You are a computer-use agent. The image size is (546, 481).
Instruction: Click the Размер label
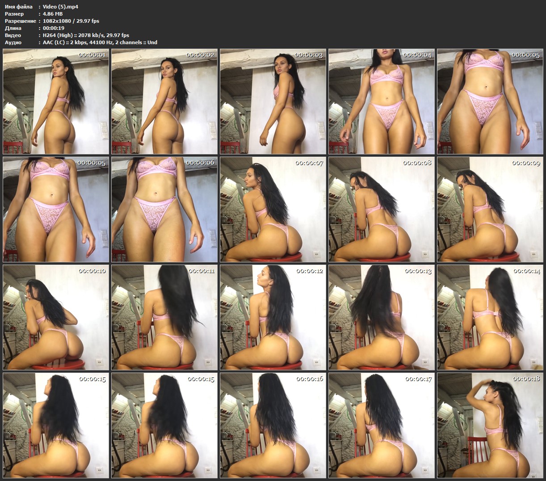pos(14,14)
